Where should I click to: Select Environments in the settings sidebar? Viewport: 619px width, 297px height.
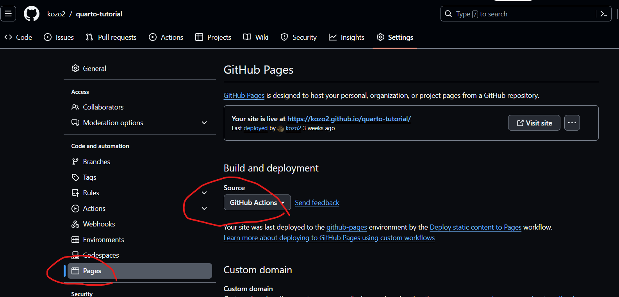[x=140, y=239]
